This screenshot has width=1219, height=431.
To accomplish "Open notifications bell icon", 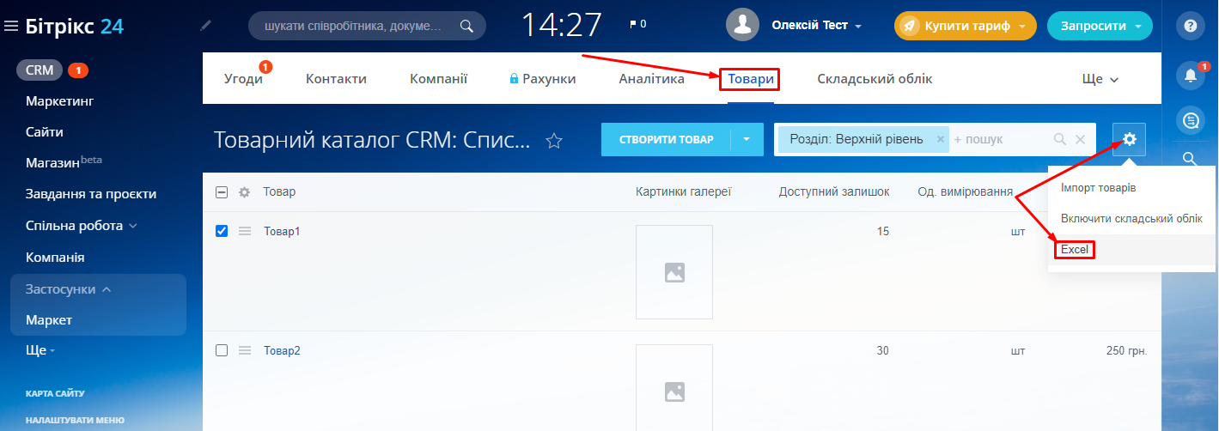I will click(1190, 76).
